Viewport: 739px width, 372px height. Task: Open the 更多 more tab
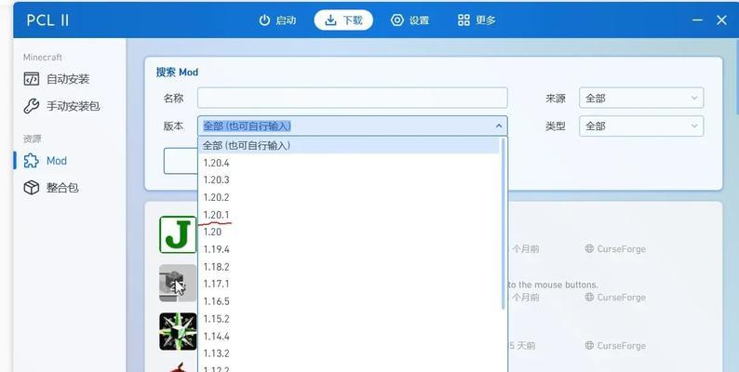[477, 20]
